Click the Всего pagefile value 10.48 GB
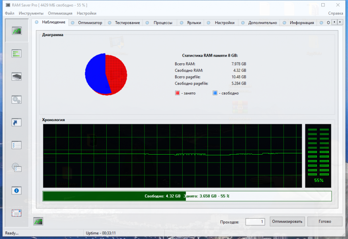The height and width of the screenshot is (239, 348). (x=239, y=77)
